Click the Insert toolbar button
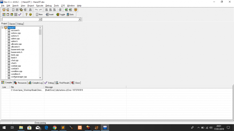Viewport: 234px width, 131px height. (50, 15)
